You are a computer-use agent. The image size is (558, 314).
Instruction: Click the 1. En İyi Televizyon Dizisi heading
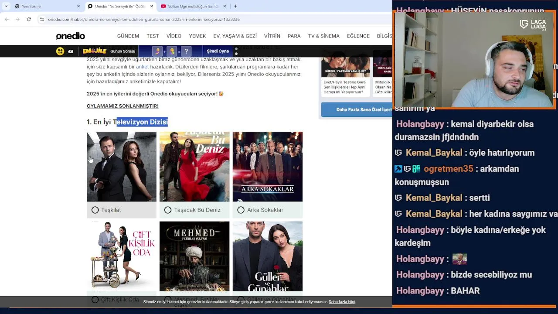pos(127,122)
